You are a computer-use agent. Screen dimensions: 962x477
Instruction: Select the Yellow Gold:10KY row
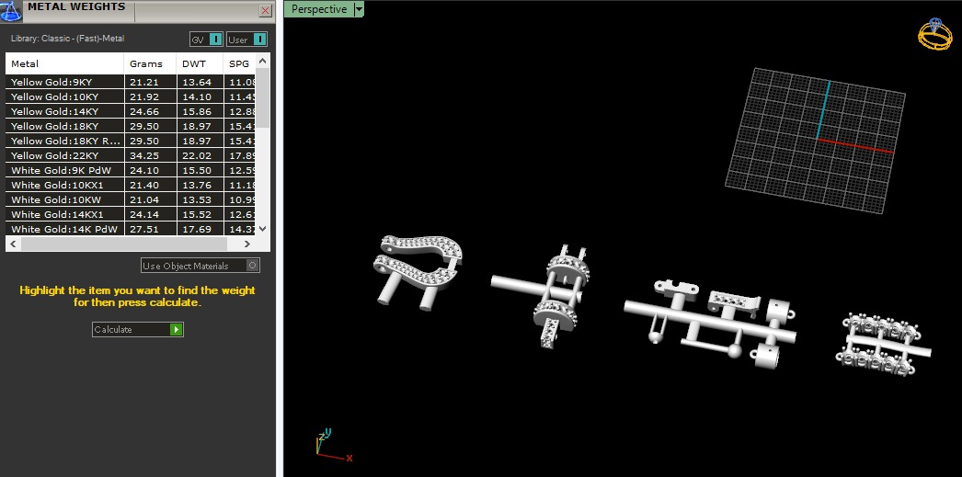pos(131,97)
